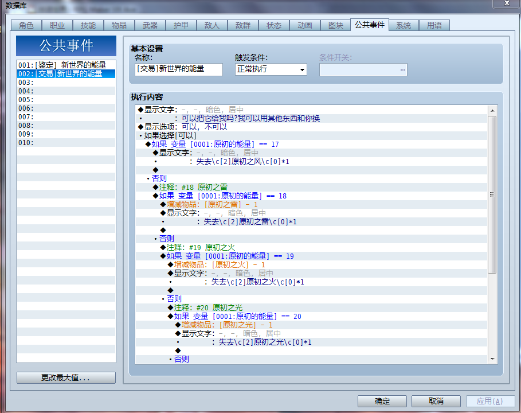Open the 护甲 tab

181,25
